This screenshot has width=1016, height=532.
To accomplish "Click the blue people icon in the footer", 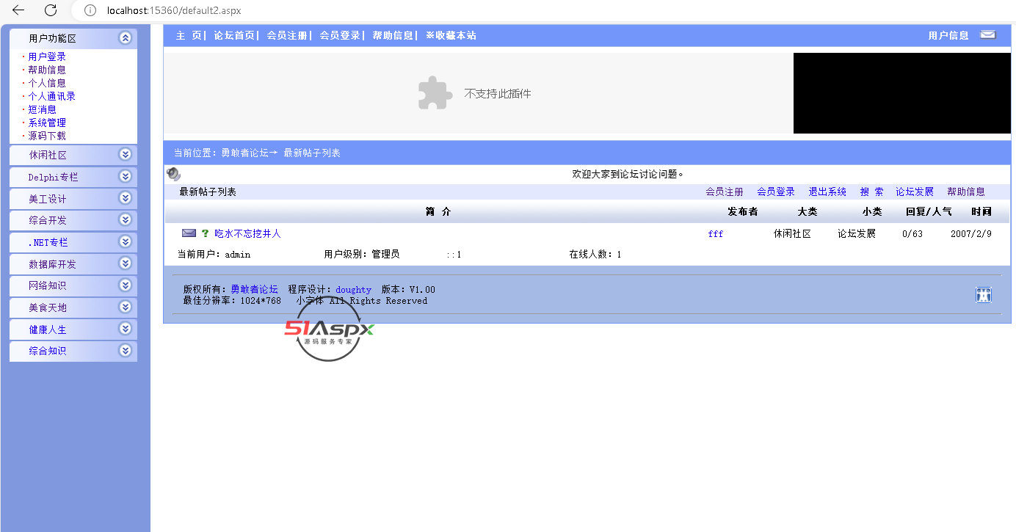I will [984, 295].
